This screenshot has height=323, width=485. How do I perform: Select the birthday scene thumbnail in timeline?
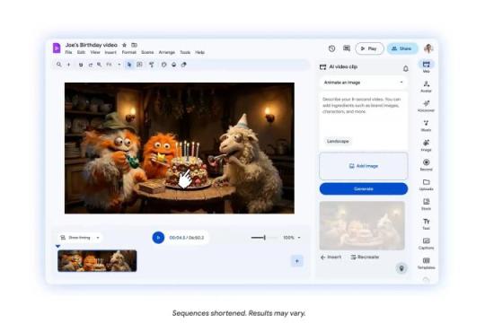(97, 261)
